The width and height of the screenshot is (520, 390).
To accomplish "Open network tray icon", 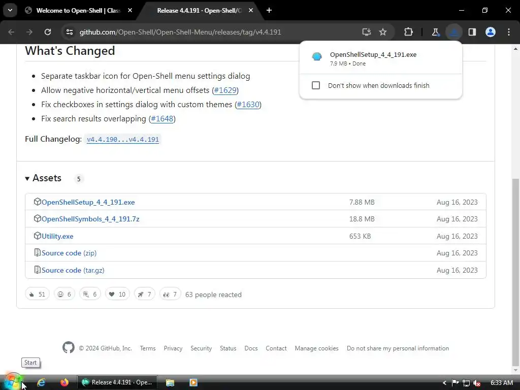I will tap(466, 382).
